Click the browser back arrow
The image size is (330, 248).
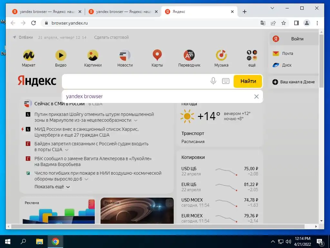13,23
